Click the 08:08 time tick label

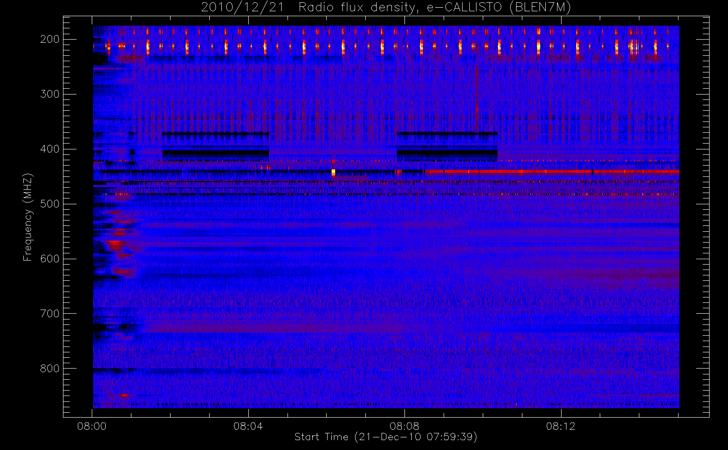404,426
